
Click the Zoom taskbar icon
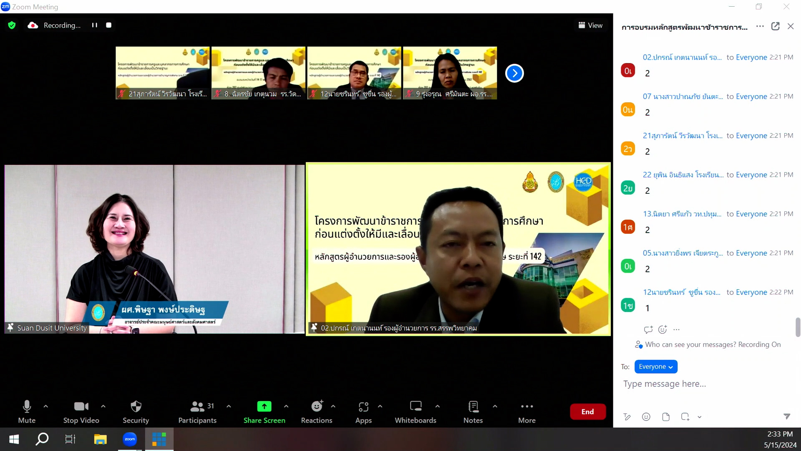(x=130, y=439)
